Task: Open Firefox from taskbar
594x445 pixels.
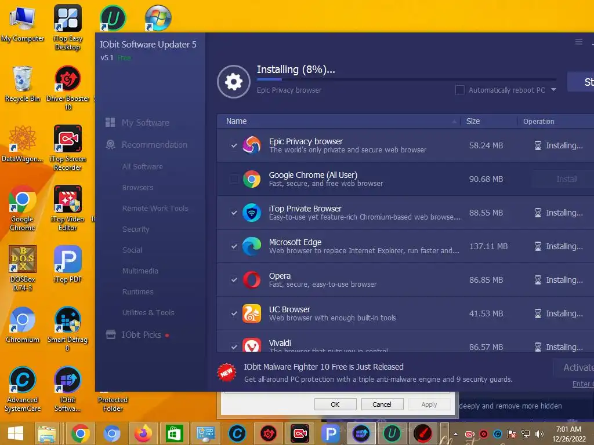Action: tap(143, 433)
